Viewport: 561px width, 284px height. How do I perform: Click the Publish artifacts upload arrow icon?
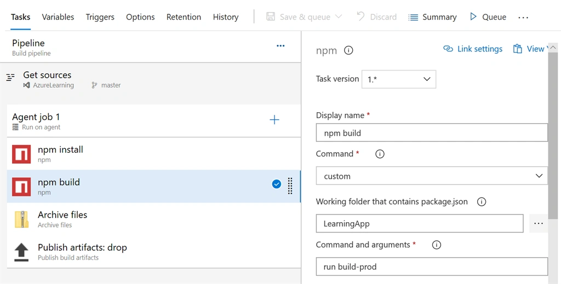click(x=21, y=252)
